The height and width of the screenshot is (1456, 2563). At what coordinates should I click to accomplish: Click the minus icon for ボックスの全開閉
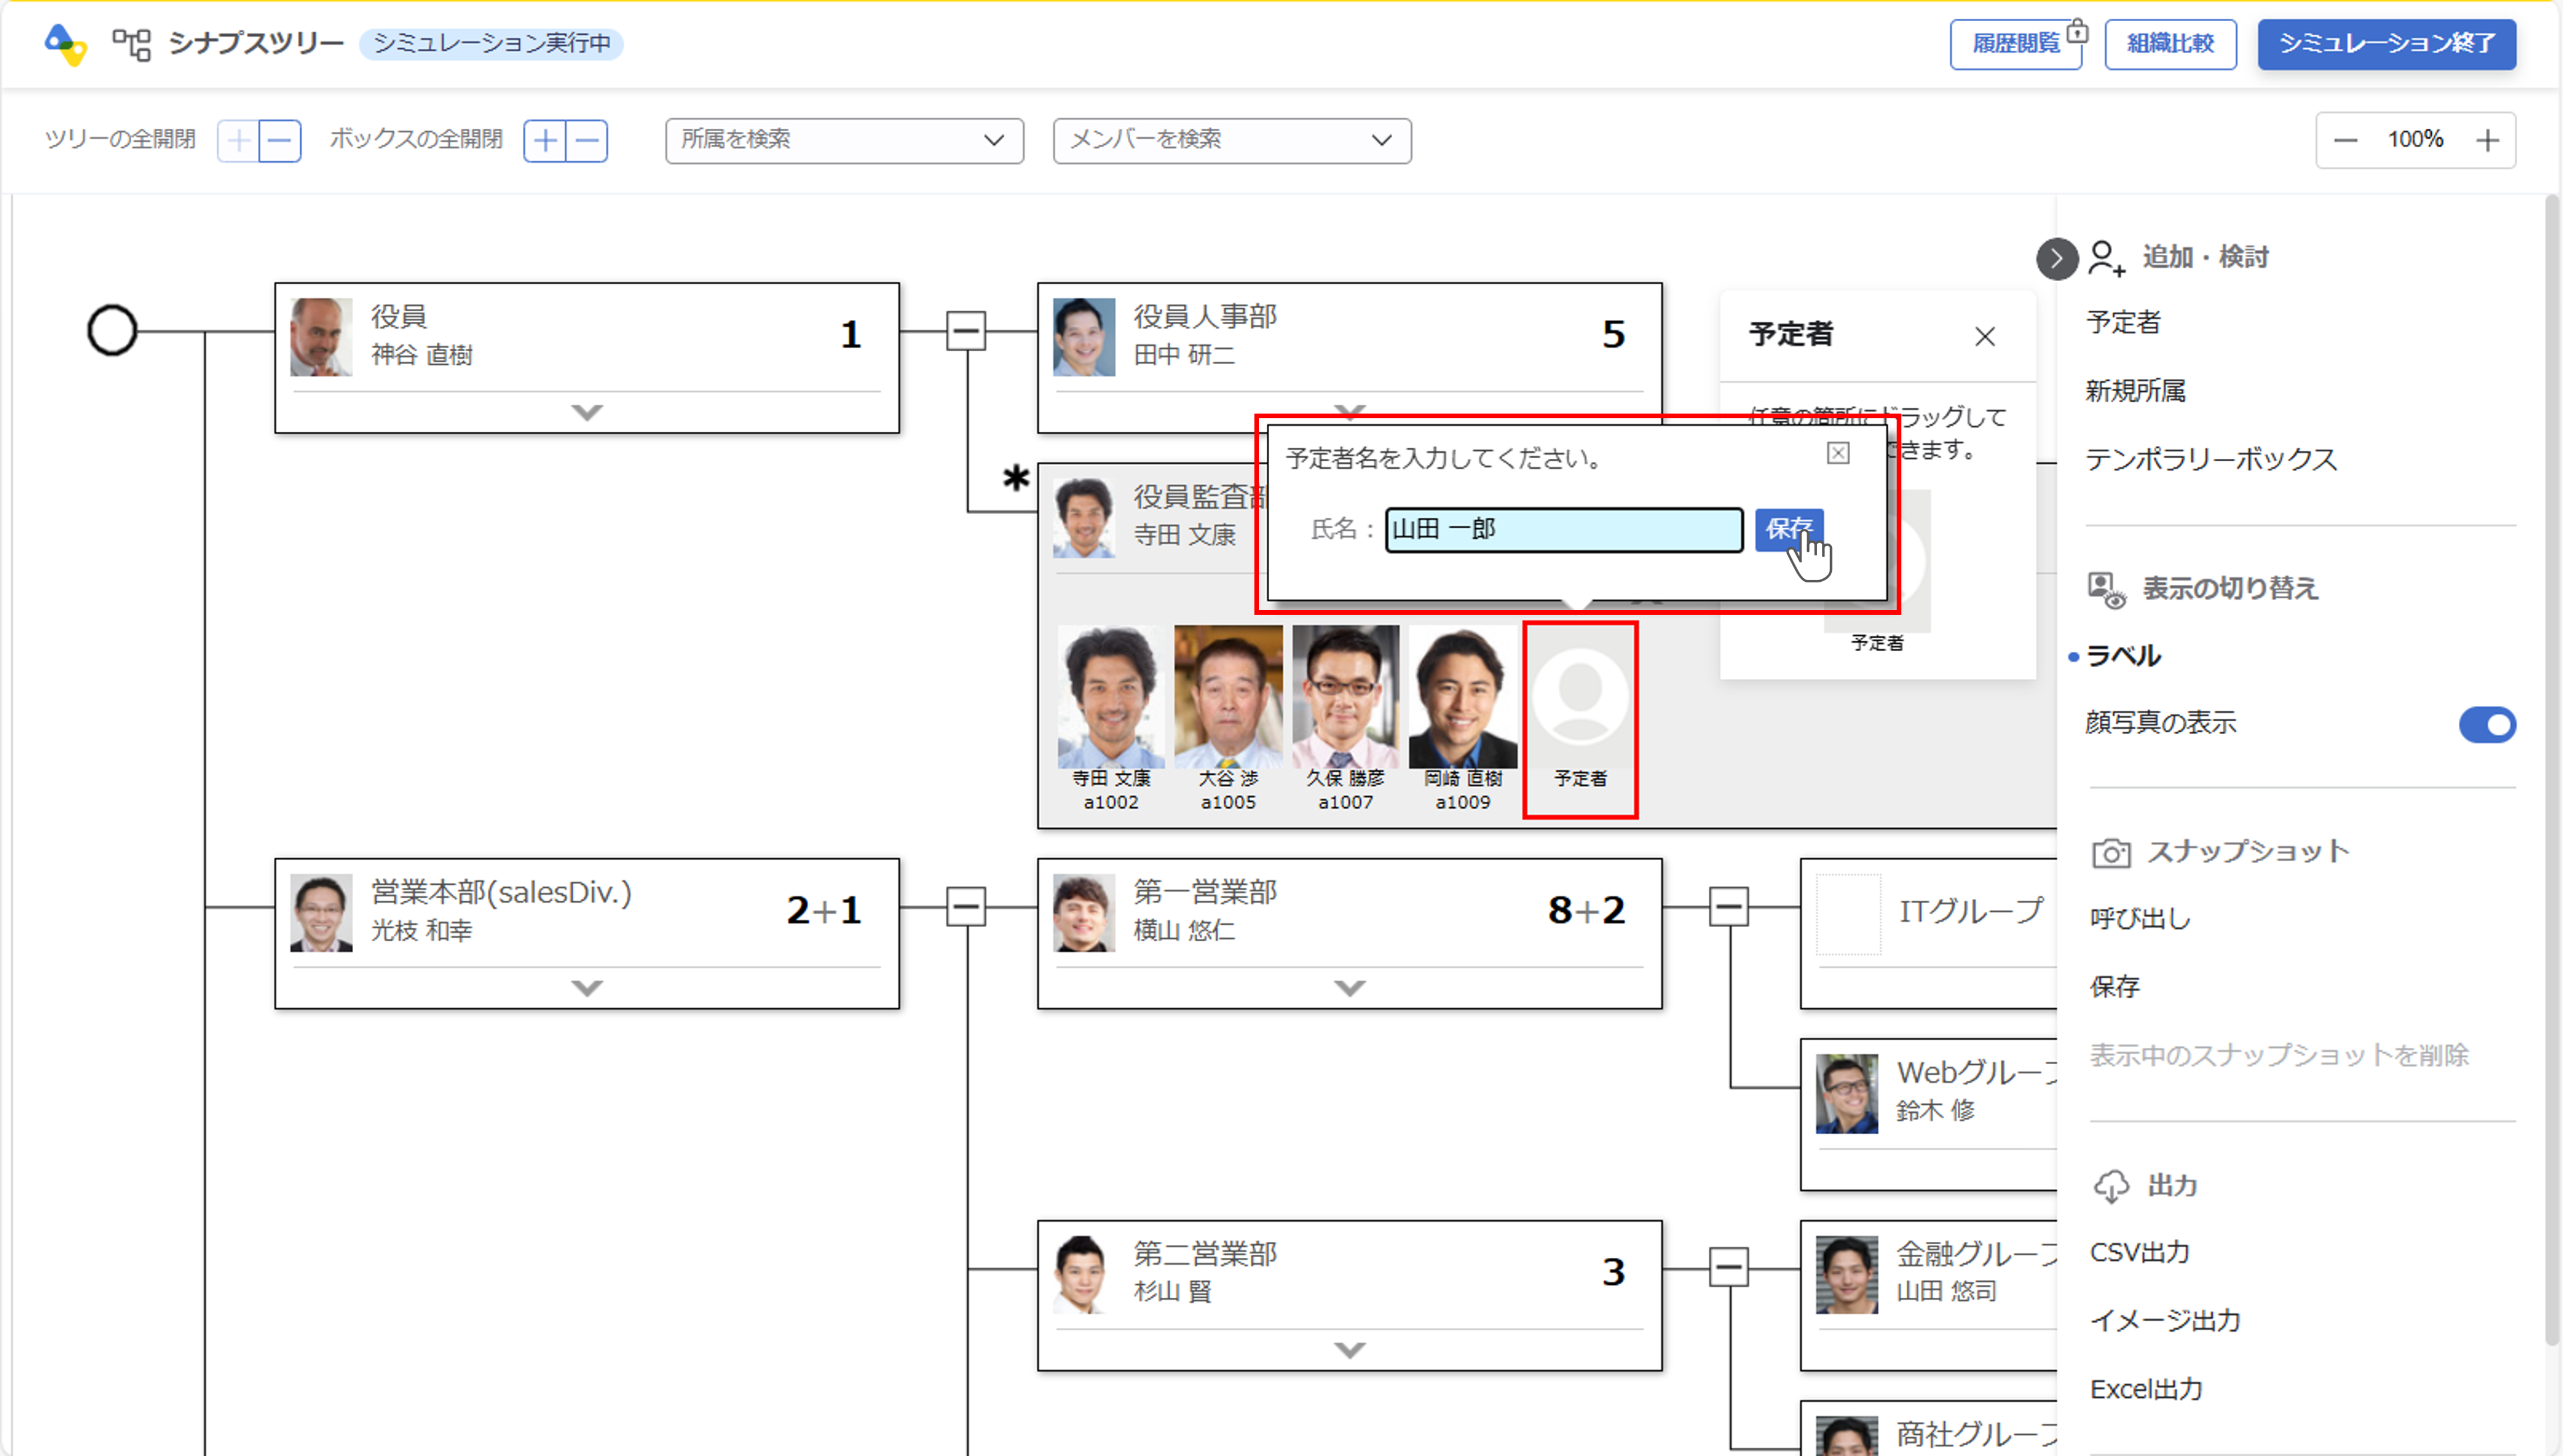[587, 141]
